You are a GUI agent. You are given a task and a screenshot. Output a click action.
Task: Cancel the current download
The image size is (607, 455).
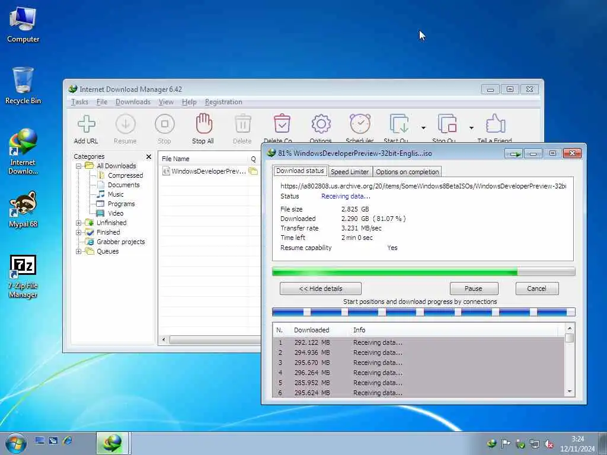coord(537,289)
